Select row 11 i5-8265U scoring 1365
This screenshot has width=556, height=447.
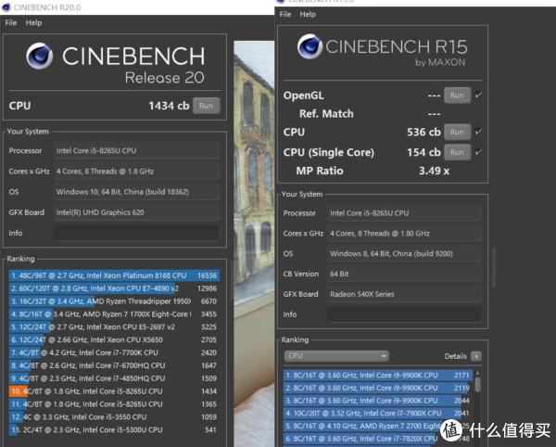pos(114,404)
